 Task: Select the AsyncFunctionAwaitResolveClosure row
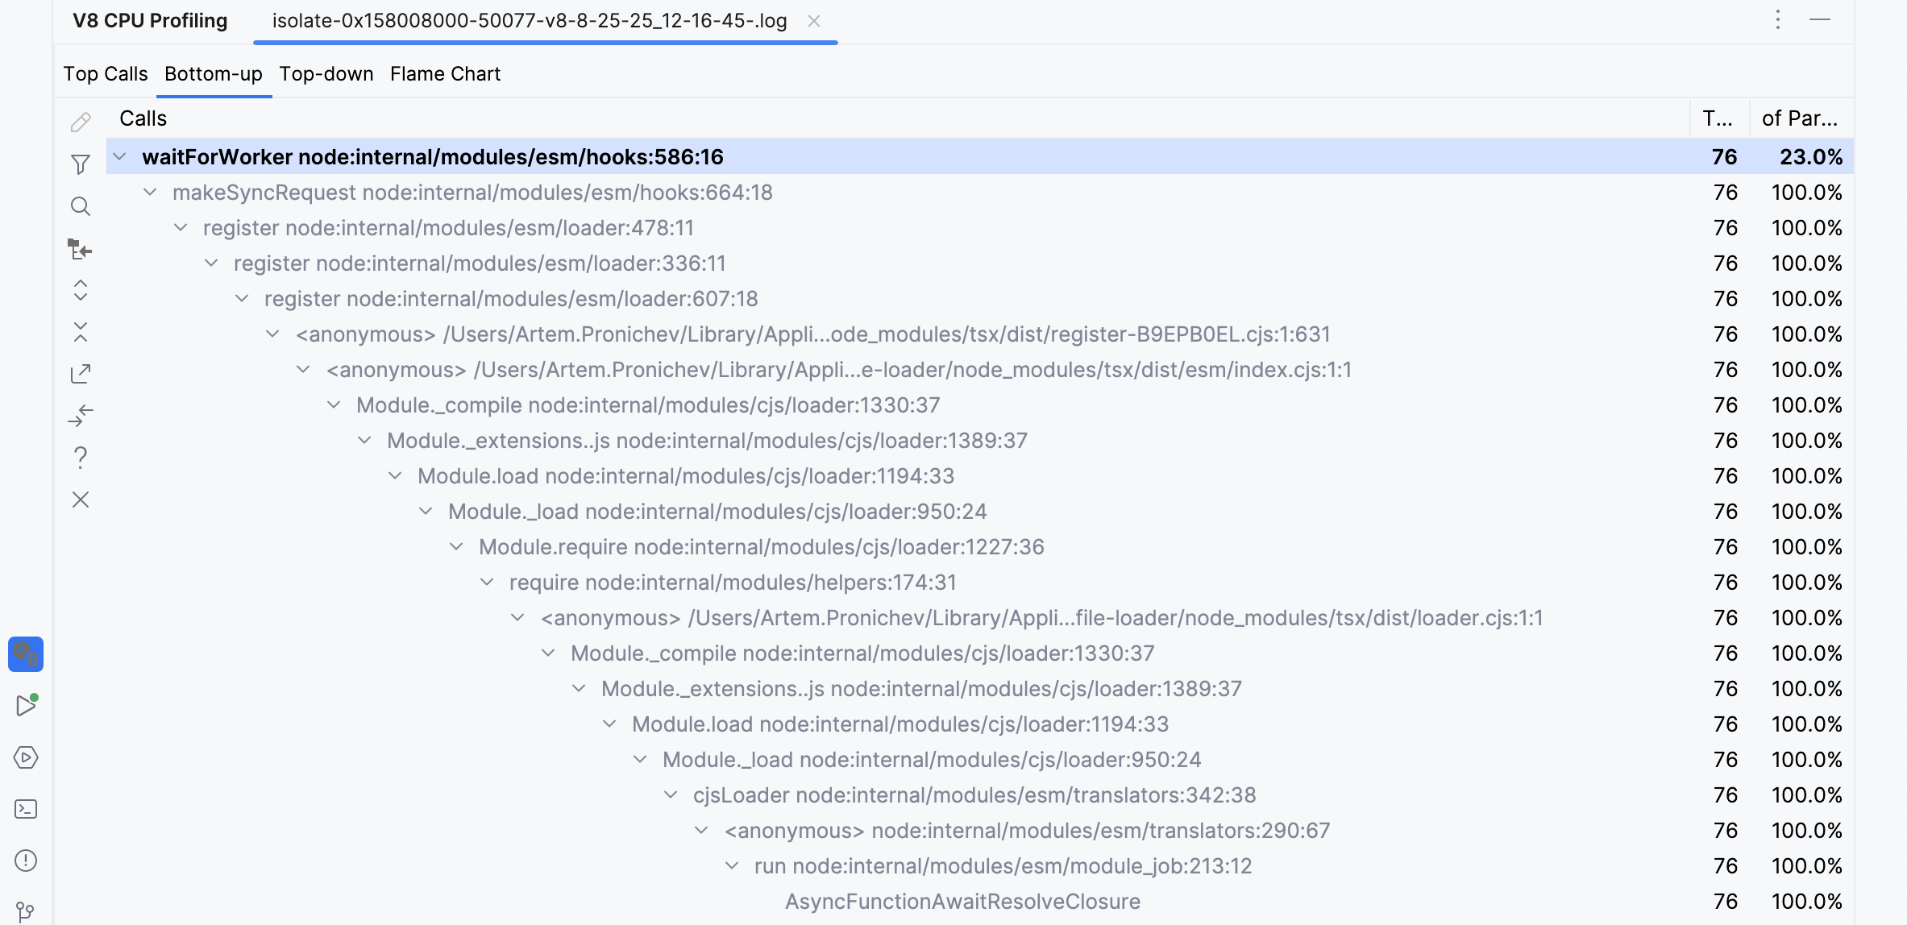[962, 901]
